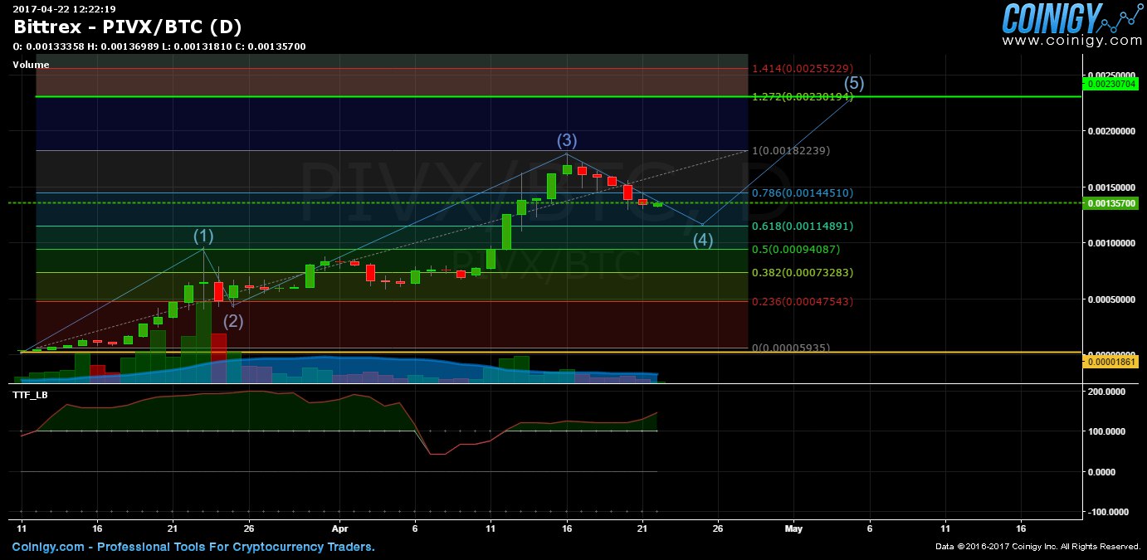Image resolution: width=1147 pixels, height=560 pixels.
Task: Click the May label on the date axis
Action: click(793, 527)
